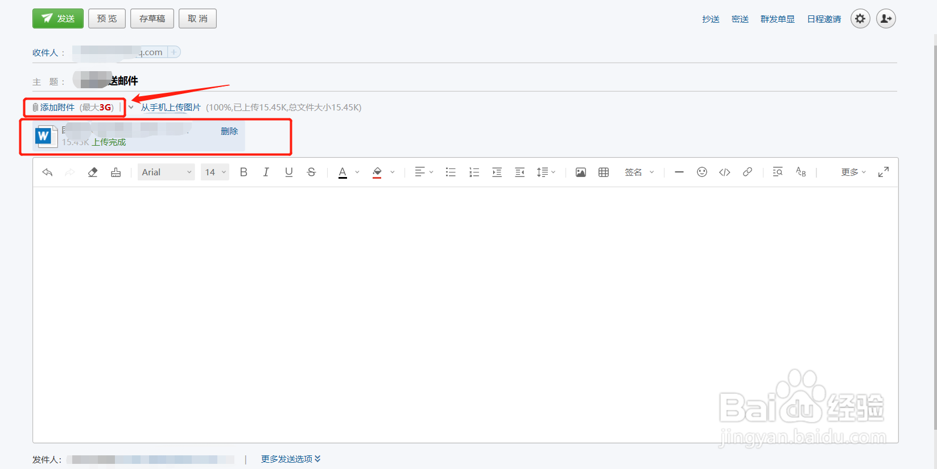
Task: Undo the last edit with the undo arrow
Action: click(47, 172)
